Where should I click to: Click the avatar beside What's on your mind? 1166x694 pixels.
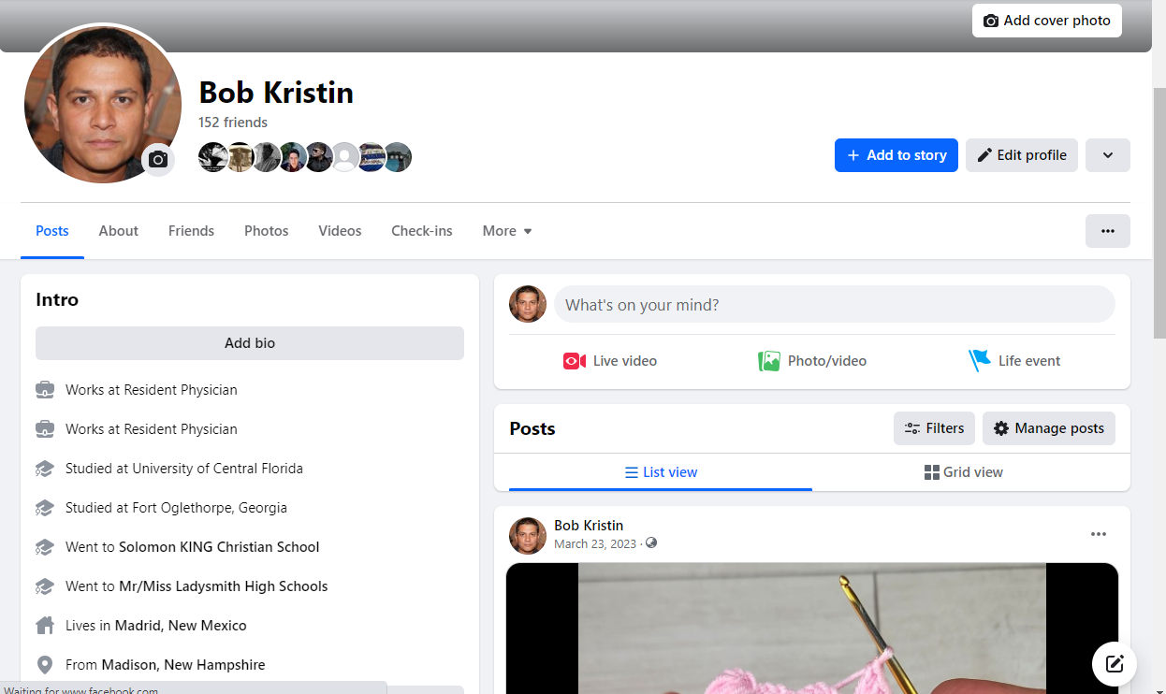point(528,305)
